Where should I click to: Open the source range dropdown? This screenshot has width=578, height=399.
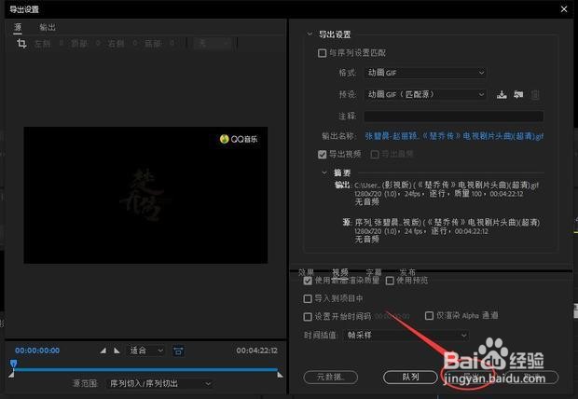pos(159,383)
